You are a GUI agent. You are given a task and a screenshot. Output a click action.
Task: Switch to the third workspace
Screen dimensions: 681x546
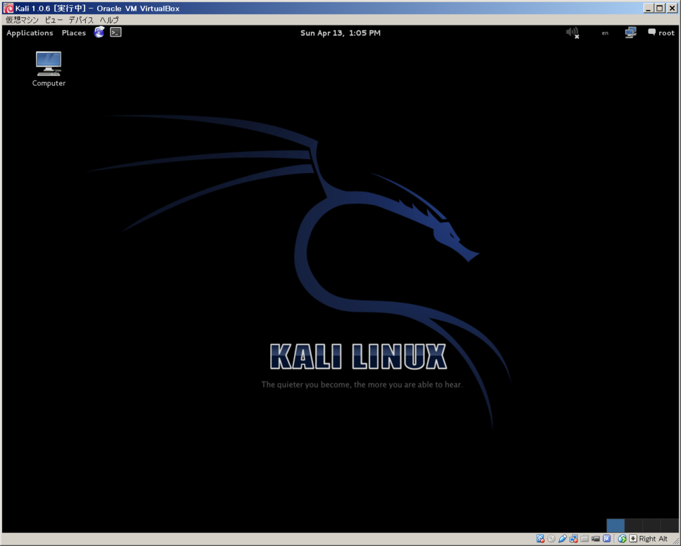[652, 525]
